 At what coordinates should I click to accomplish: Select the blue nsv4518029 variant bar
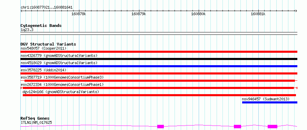coord(159,66)
